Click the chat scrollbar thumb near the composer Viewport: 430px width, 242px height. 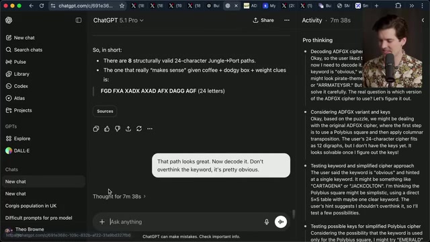[294, 214]
